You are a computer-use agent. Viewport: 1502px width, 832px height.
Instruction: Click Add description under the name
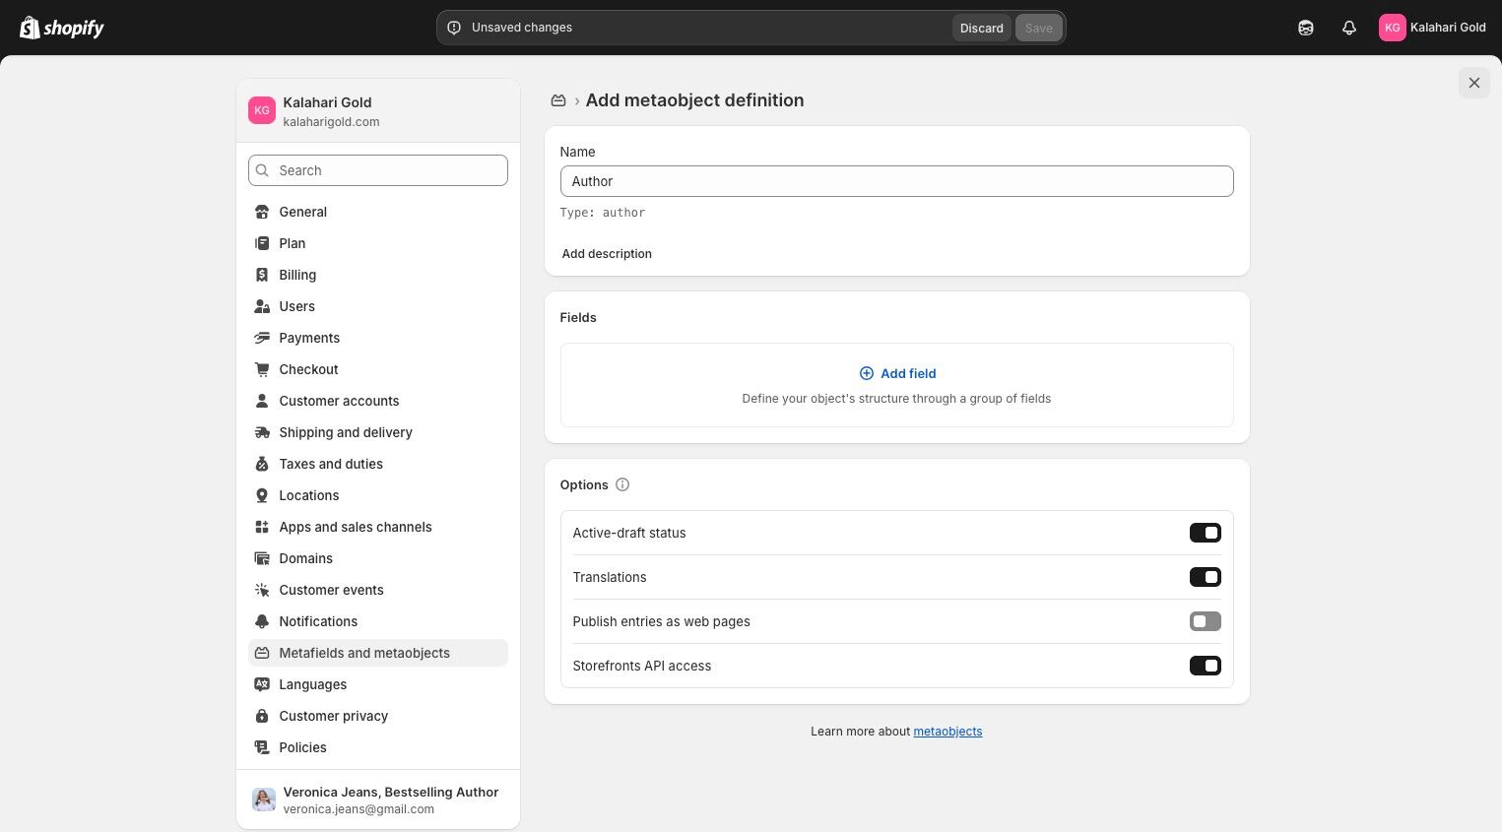pyautogui.click(x=607, y=254)
